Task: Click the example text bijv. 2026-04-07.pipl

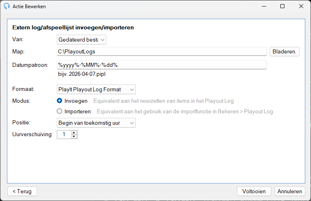Action: coord(82,74)
